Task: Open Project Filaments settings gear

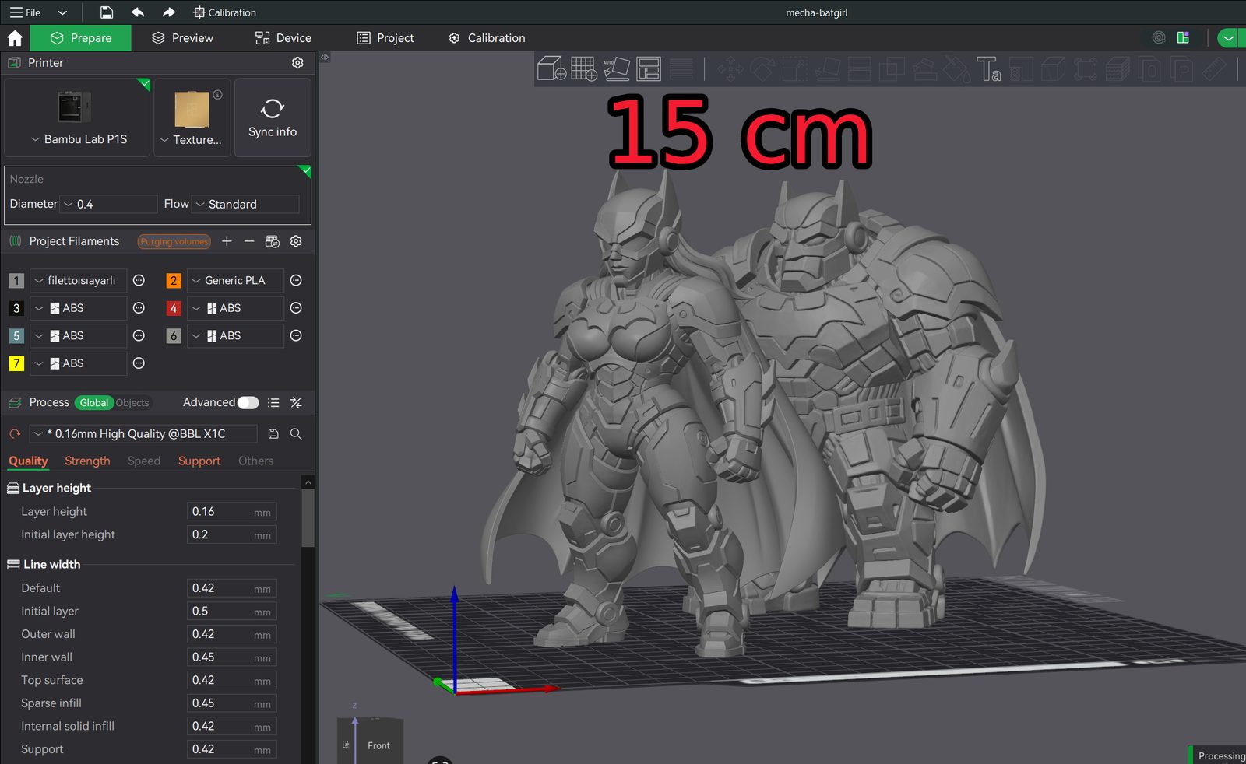Action: coord(296,241)
